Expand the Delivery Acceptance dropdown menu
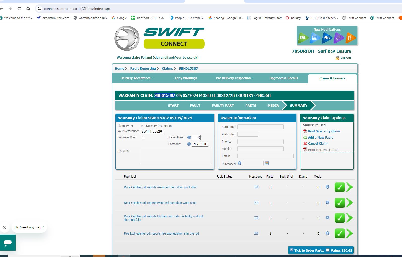This screenshot has width=402, height=257. [x=137, y=78]
